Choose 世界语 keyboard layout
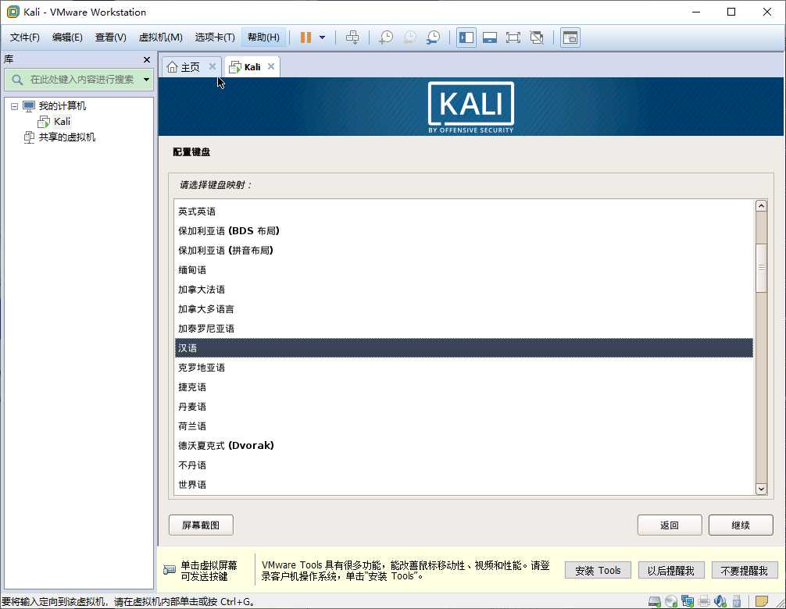The image size is (786, 609). (463, 485)
